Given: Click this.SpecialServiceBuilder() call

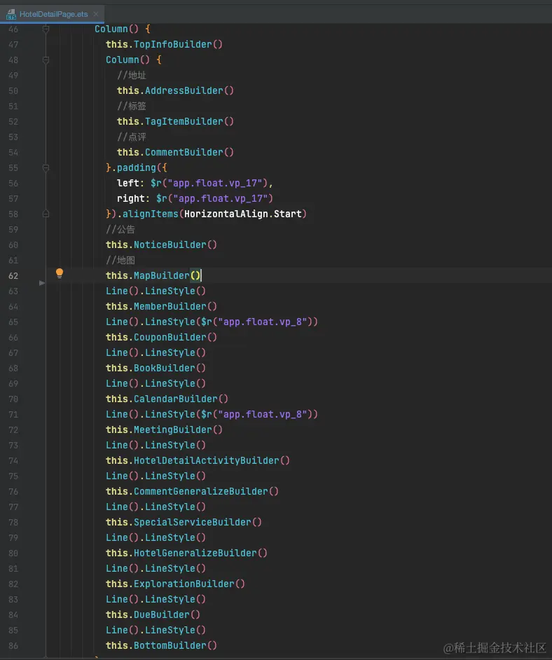Looking at the screenshot, I should 184,522.
